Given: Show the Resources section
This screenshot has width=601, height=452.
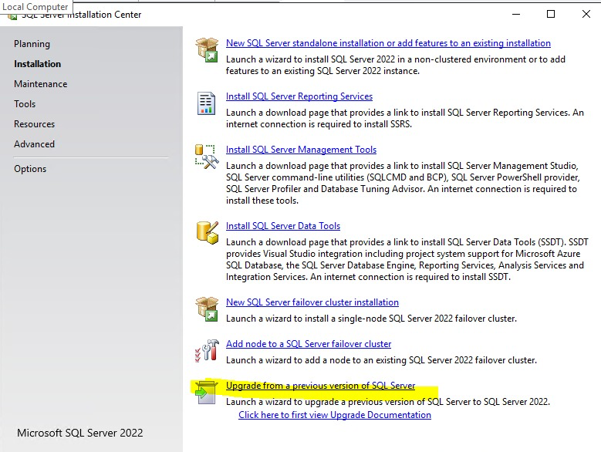Looking at the screenshot, I should (34, 124).
